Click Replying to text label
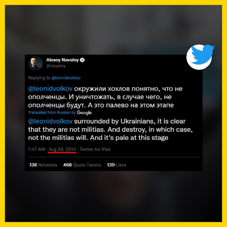This screenshot has height=227, width=227. [x=39, y=78]
